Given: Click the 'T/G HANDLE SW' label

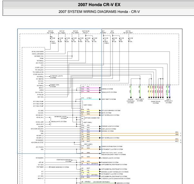Looking at the screenshot, I should tap(38, 72).
